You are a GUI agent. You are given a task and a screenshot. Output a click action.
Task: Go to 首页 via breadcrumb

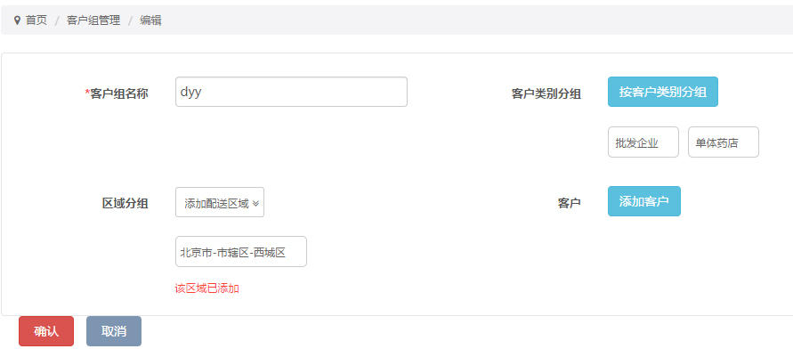36,20
